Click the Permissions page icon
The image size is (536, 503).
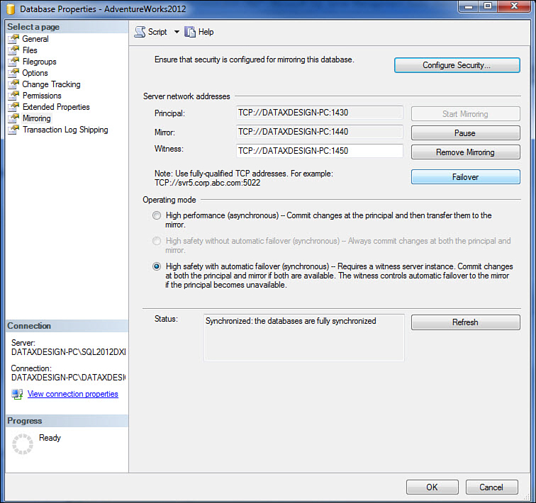[x=13, y=96]
